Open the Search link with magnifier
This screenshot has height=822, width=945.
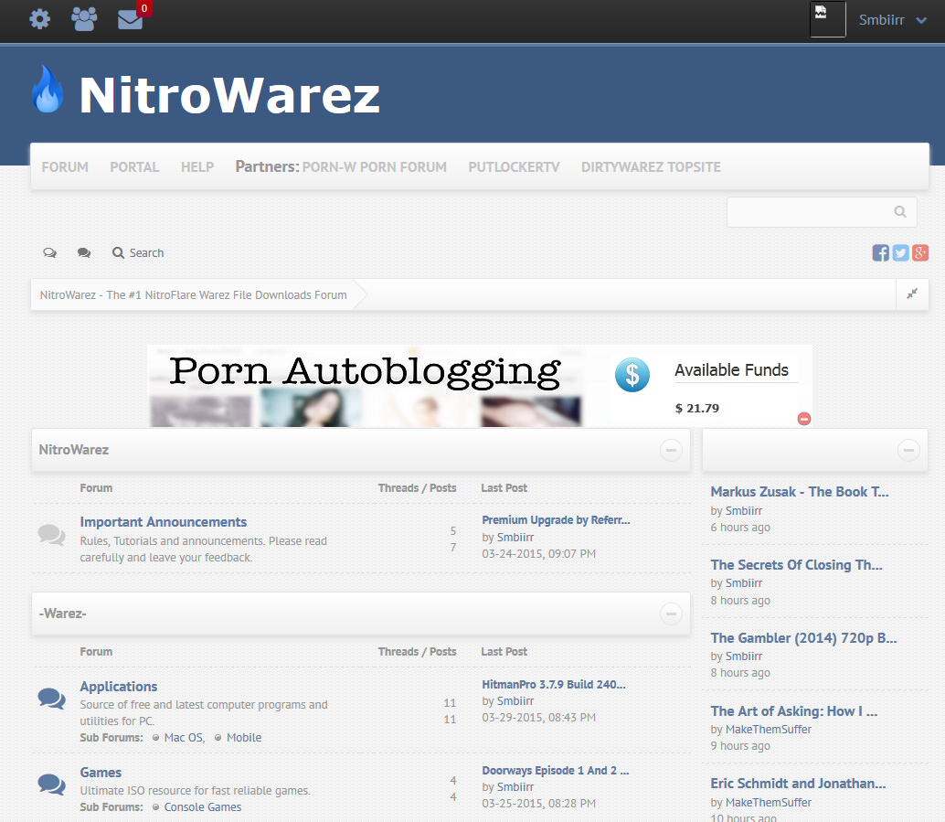138,252
